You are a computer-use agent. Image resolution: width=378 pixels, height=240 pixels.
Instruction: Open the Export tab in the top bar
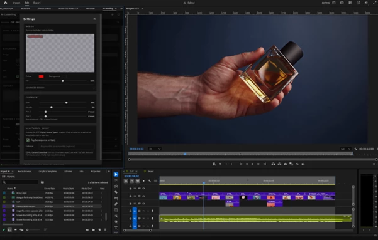pos(36,3)
